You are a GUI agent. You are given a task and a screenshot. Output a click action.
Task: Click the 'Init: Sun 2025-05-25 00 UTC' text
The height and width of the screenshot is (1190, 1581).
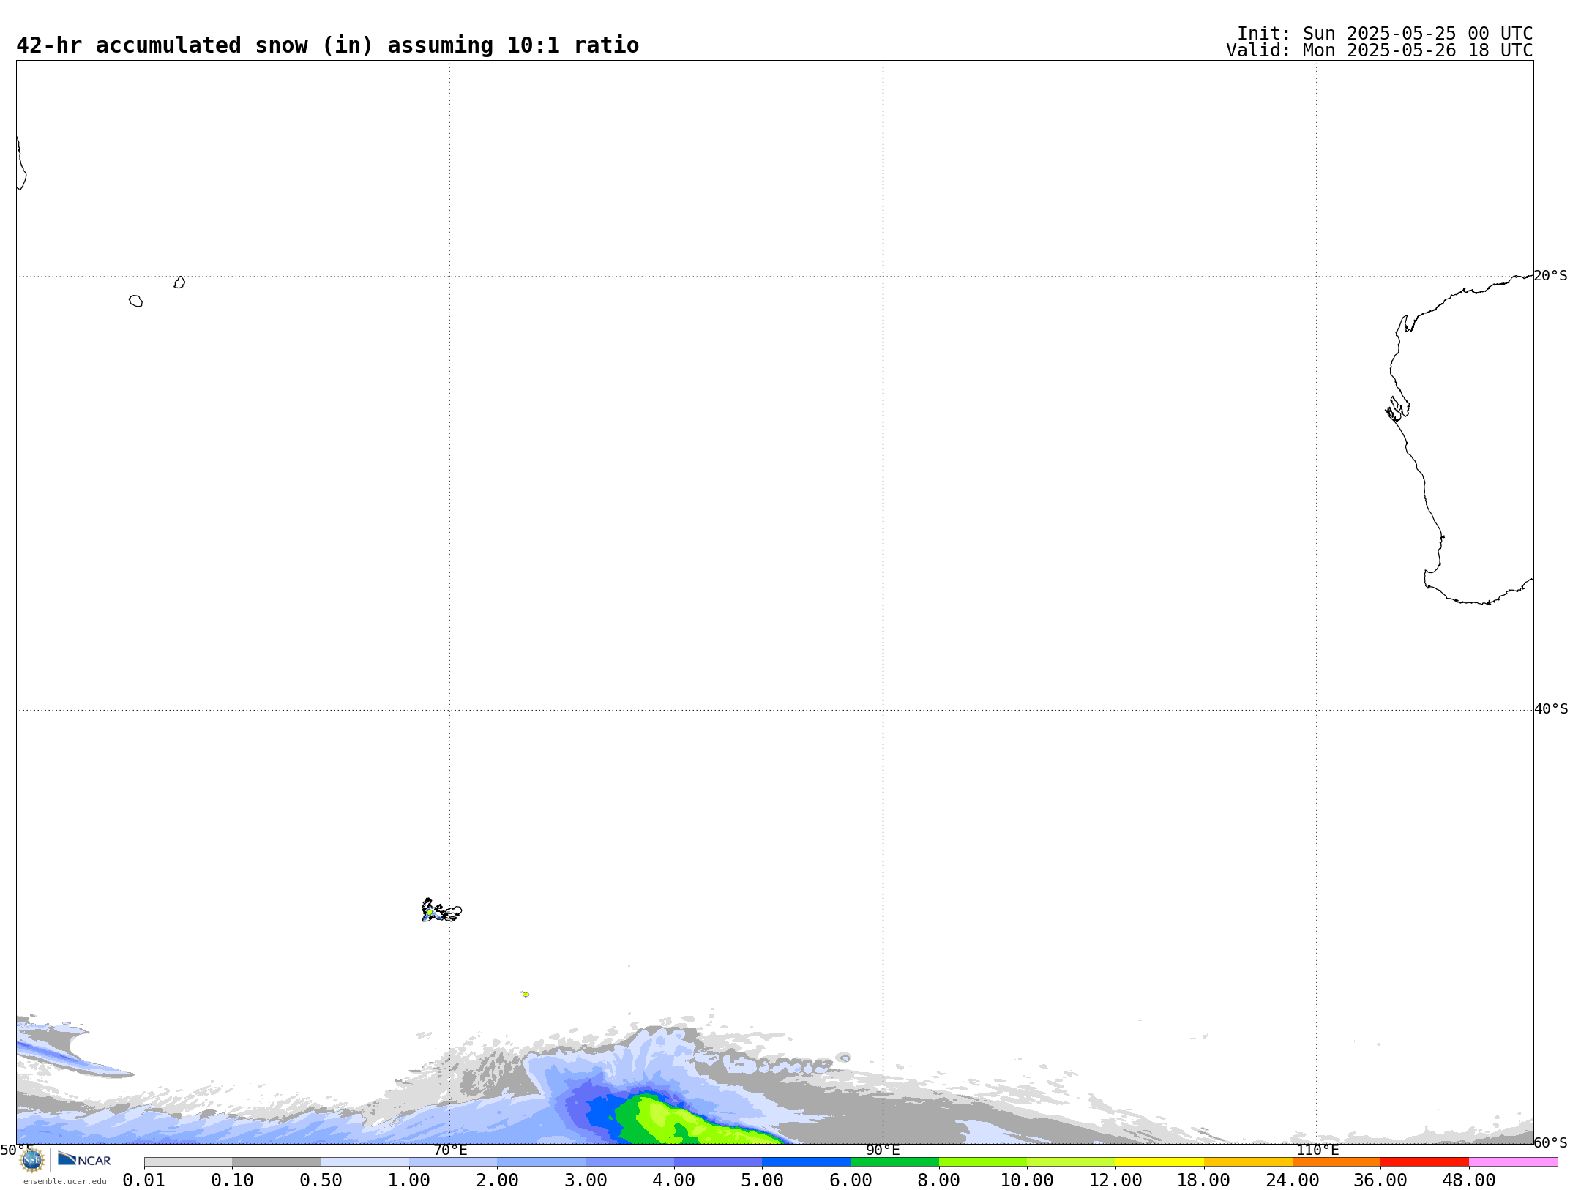coord(1385,34)
